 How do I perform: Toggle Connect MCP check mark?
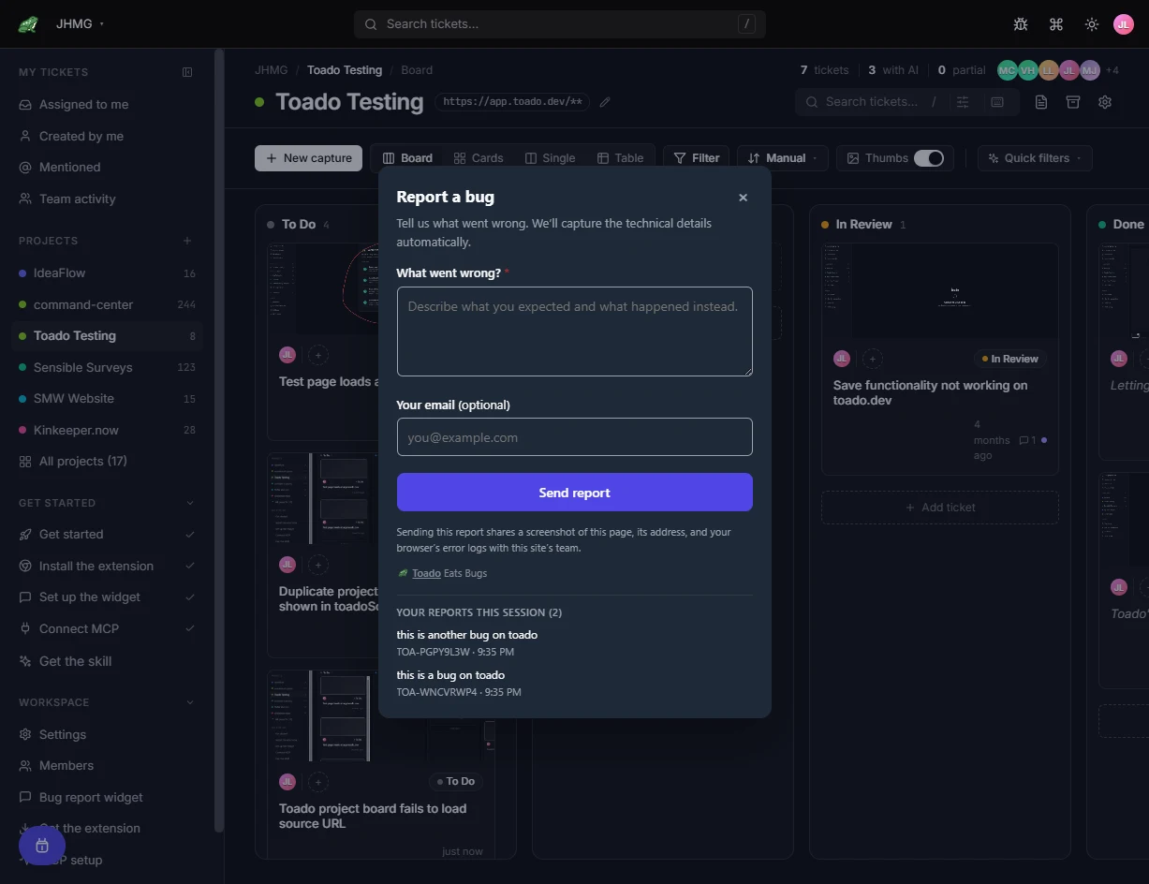coord(190,629)
